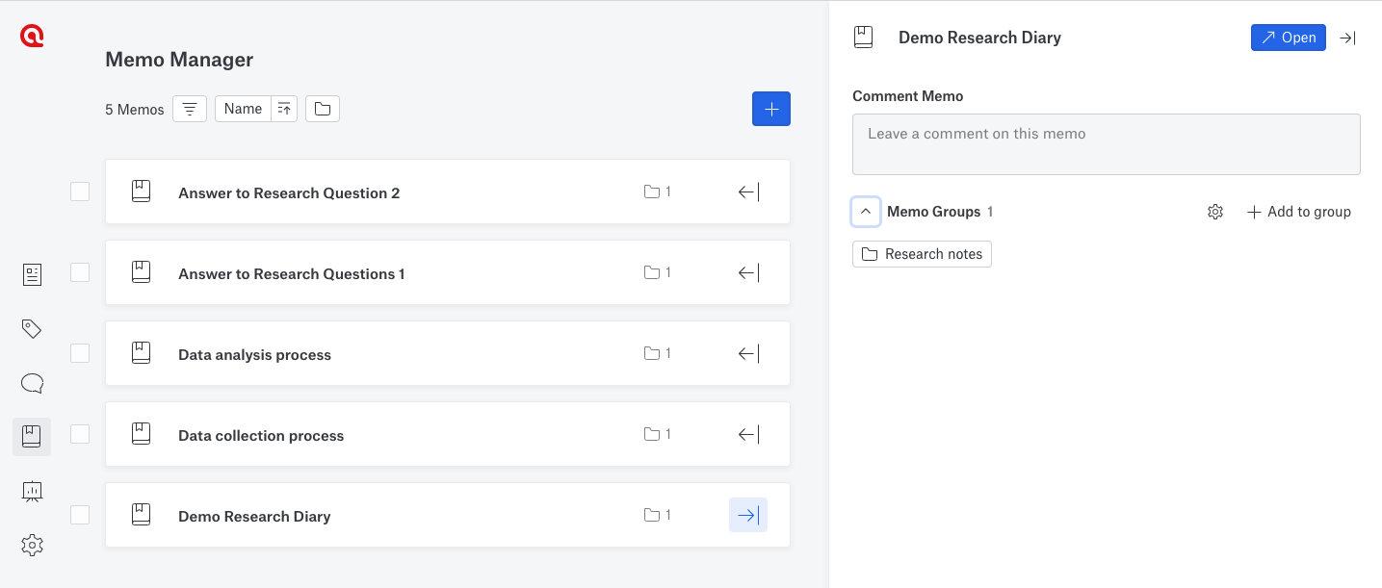Check the Demo Research Diary checkbox
The width and height of the screenshot is (1382, 588).
pos(80,515)
